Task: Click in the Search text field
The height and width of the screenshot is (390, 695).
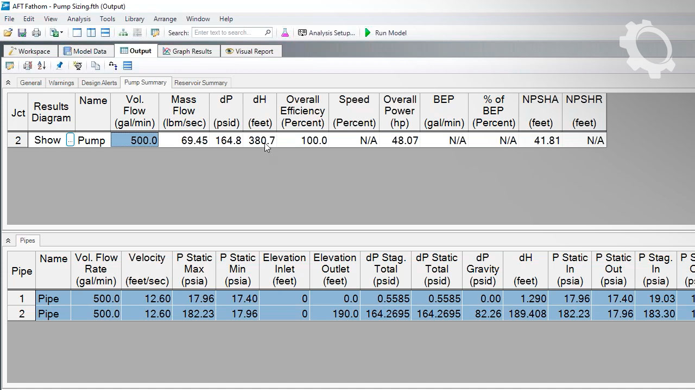Action: click(x=228, y=33)
